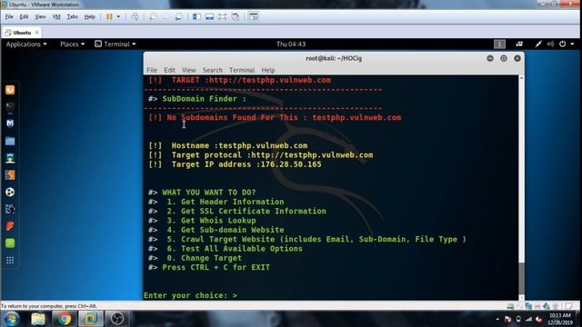Open terminal window Edit menu
Image resolution: width=582 pixels, height=327 pixels.
pos(170,70)
